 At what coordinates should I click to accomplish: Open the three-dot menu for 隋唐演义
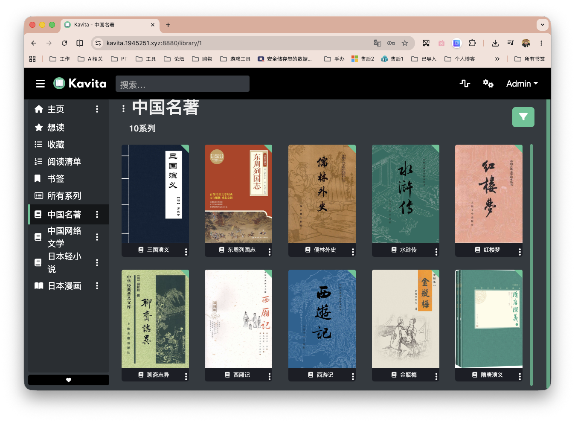(x=520, y=376)
